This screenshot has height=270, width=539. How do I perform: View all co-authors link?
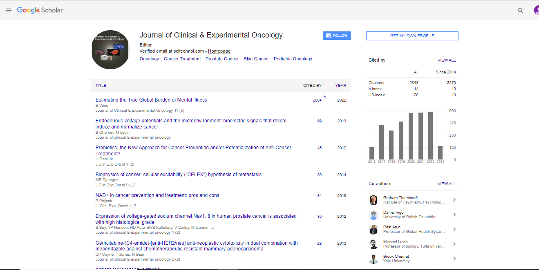coord(446,184)
